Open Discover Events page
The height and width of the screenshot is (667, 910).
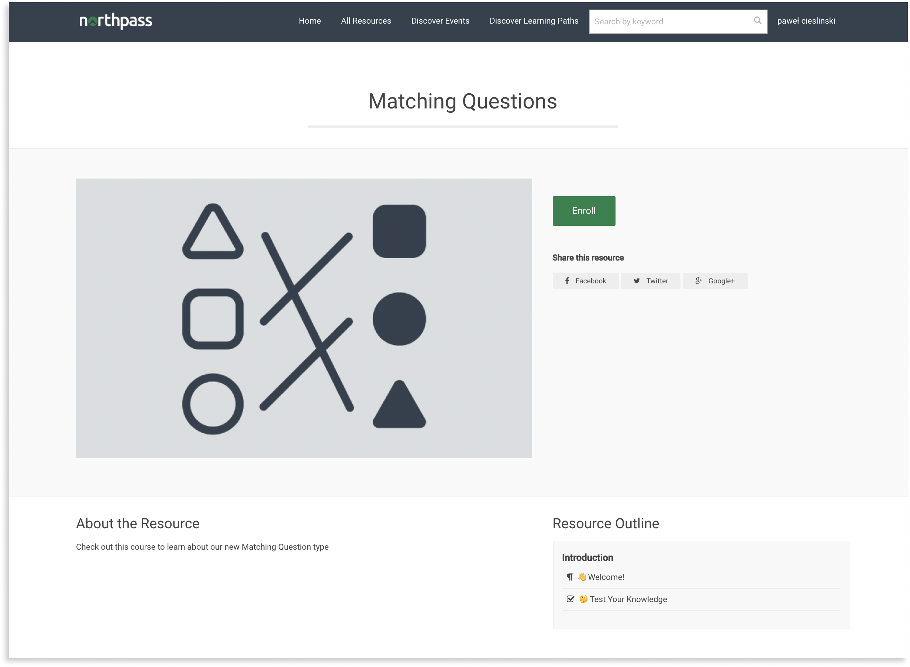pos(440,21)
